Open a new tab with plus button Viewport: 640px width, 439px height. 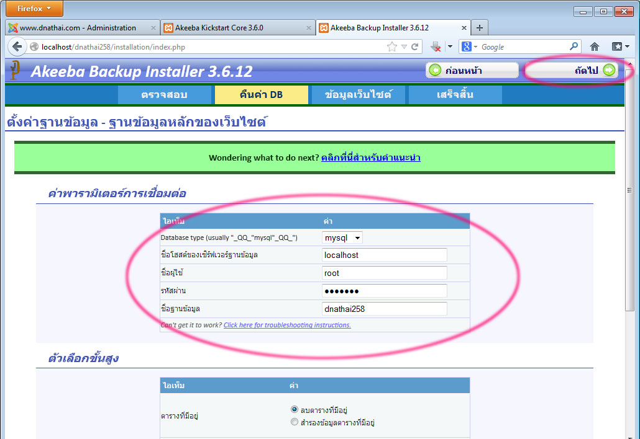coord(479,28)
